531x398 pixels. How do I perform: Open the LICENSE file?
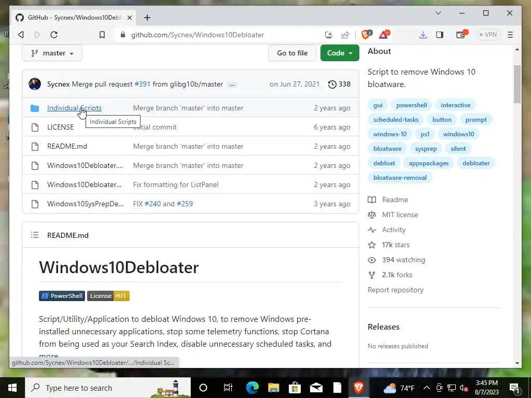tap(60, 127)
